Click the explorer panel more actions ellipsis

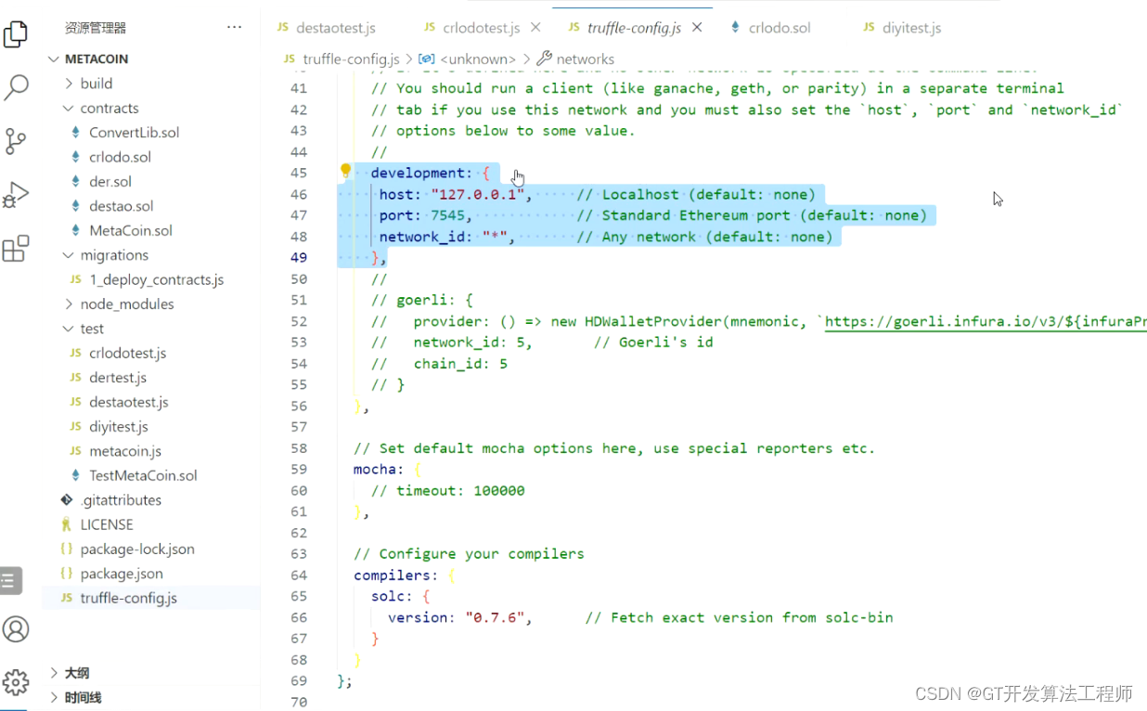coord(234,28)
